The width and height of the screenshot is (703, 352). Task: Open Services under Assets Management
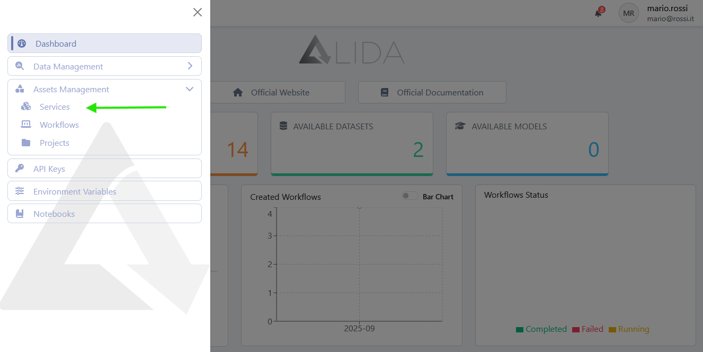click(x=55, y=107)
